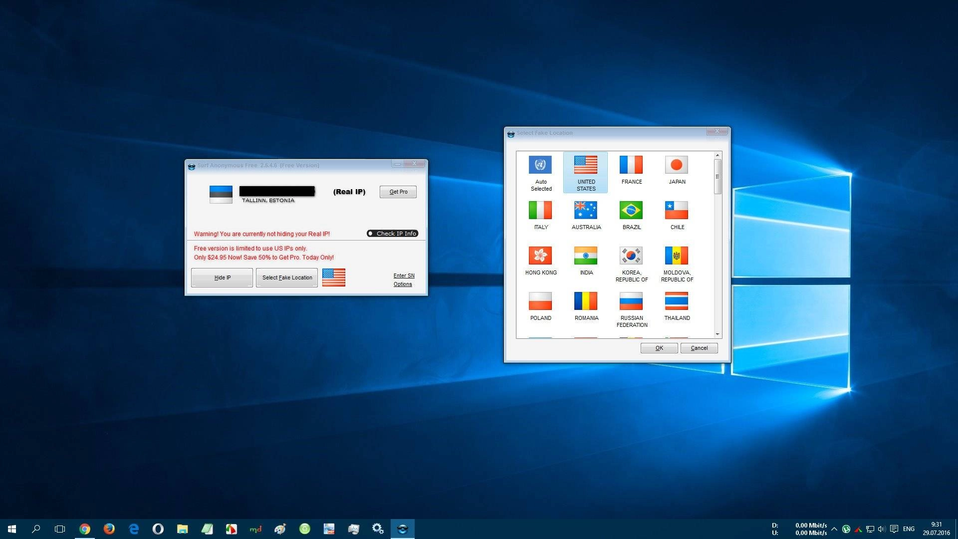
Task: Select the Romania flag
Action: coord(586,301)
